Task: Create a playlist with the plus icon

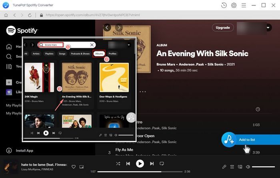Action: [x=9, y=82]
